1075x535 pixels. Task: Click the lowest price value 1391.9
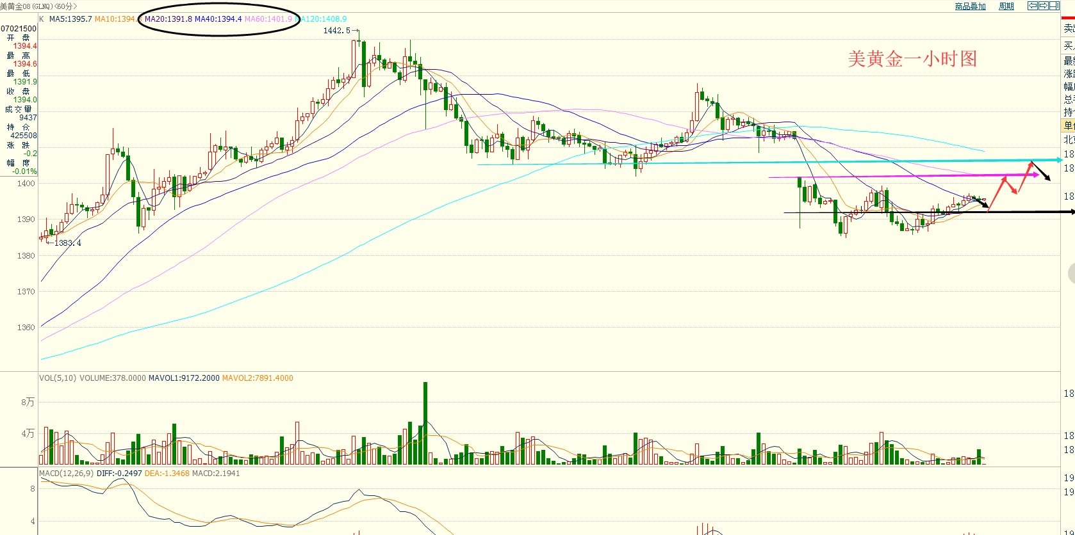[x=26, y=82]
